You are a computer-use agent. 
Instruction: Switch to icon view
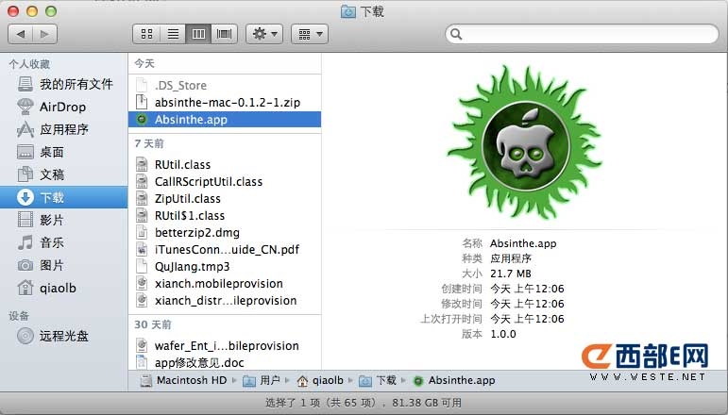(x=146, y=34)
